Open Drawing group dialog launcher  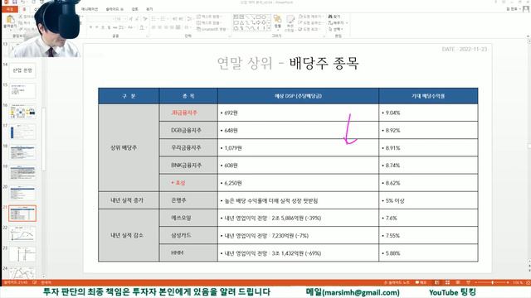324,36
